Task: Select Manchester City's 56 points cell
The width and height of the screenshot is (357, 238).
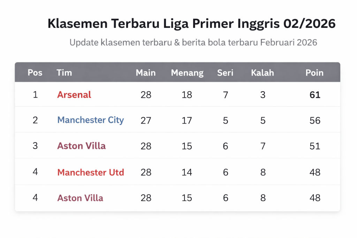Action: 315,120
